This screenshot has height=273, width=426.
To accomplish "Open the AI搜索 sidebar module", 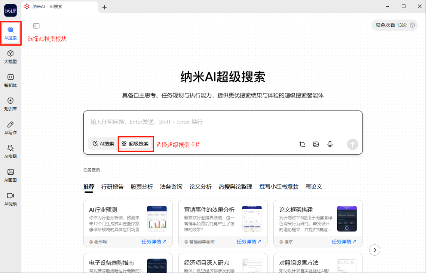I will pos(10,33).
